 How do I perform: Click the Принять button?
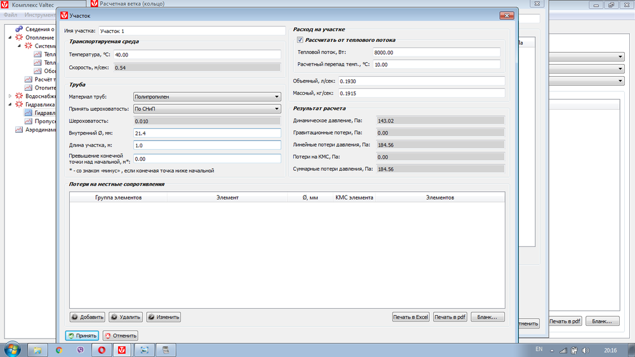(82, 335)
